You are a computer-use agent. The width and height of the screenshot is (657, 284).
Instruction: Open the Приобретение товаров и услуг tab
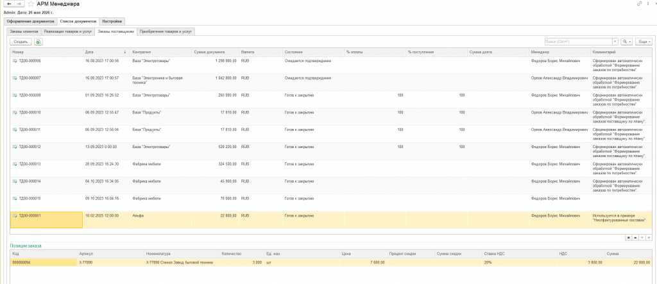click(166, 31)
